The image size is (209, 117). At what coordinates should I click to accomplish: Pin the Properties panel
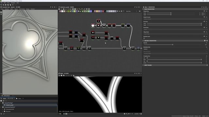(202, 7)
